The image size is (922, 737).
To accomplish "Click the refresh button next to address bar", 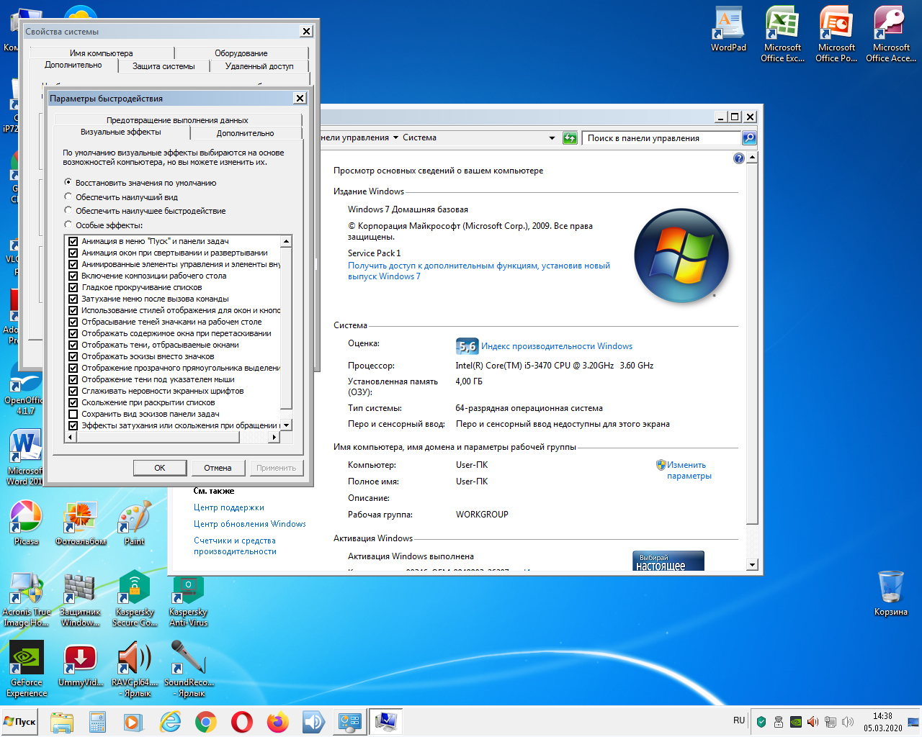I will click(x=570, y=137).
